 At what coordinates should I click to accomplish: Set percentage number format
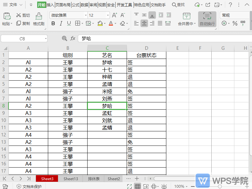point(235,23)
